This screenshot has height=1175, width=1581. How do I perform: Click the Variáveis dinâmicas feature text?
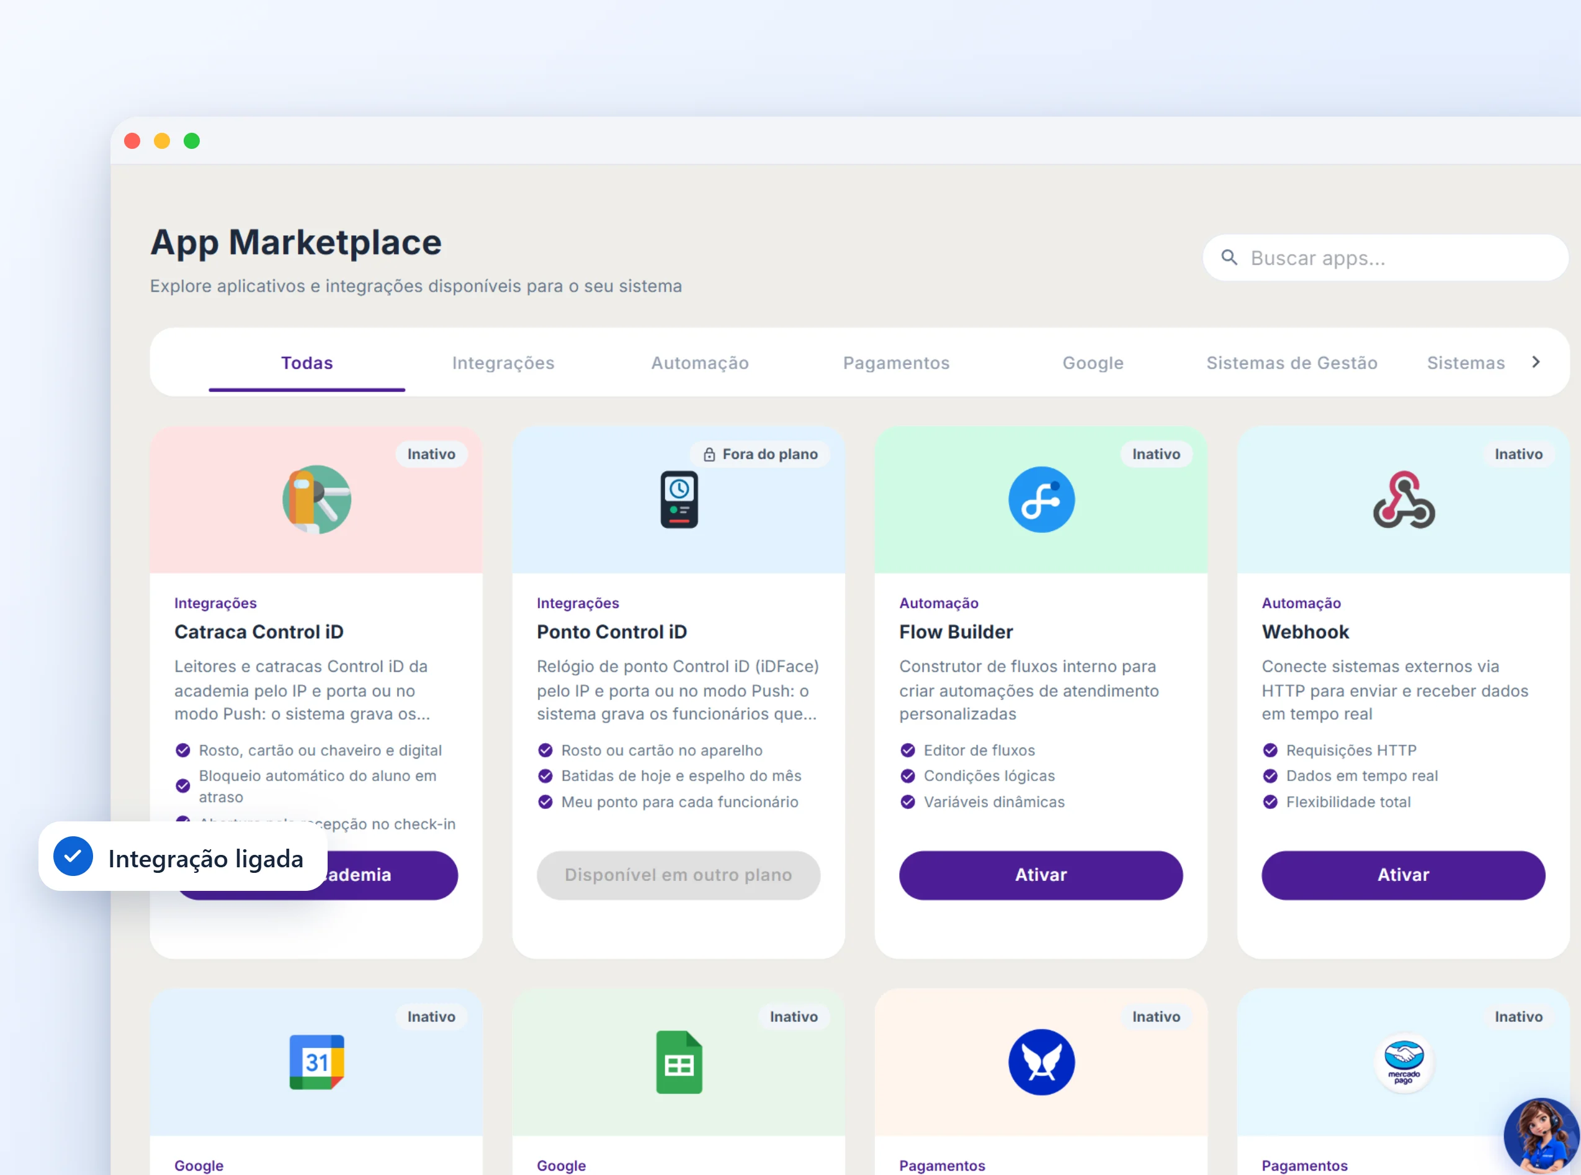tap(993, 802)
